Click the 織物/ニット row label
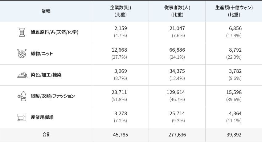This screenshot has width=262, height=142. [x=42, y=54]
